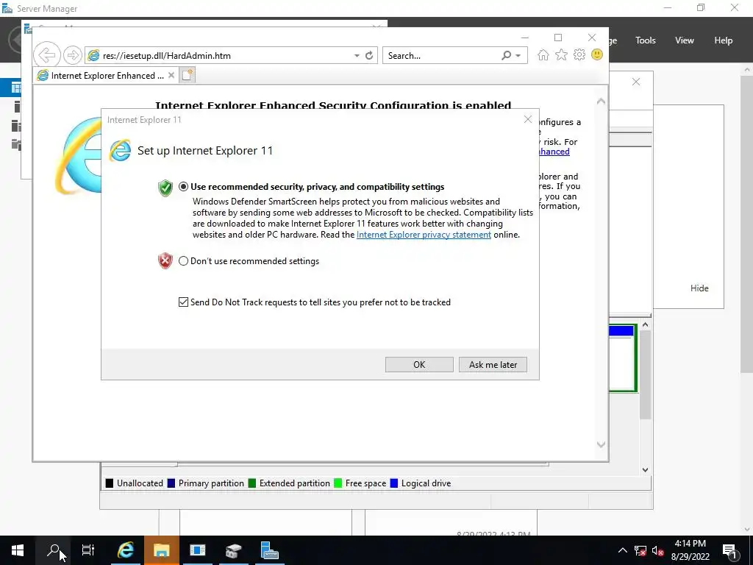Open Favorites star icon
The height and width of the screenshot is (565, 753).
(x=561, y=54)
